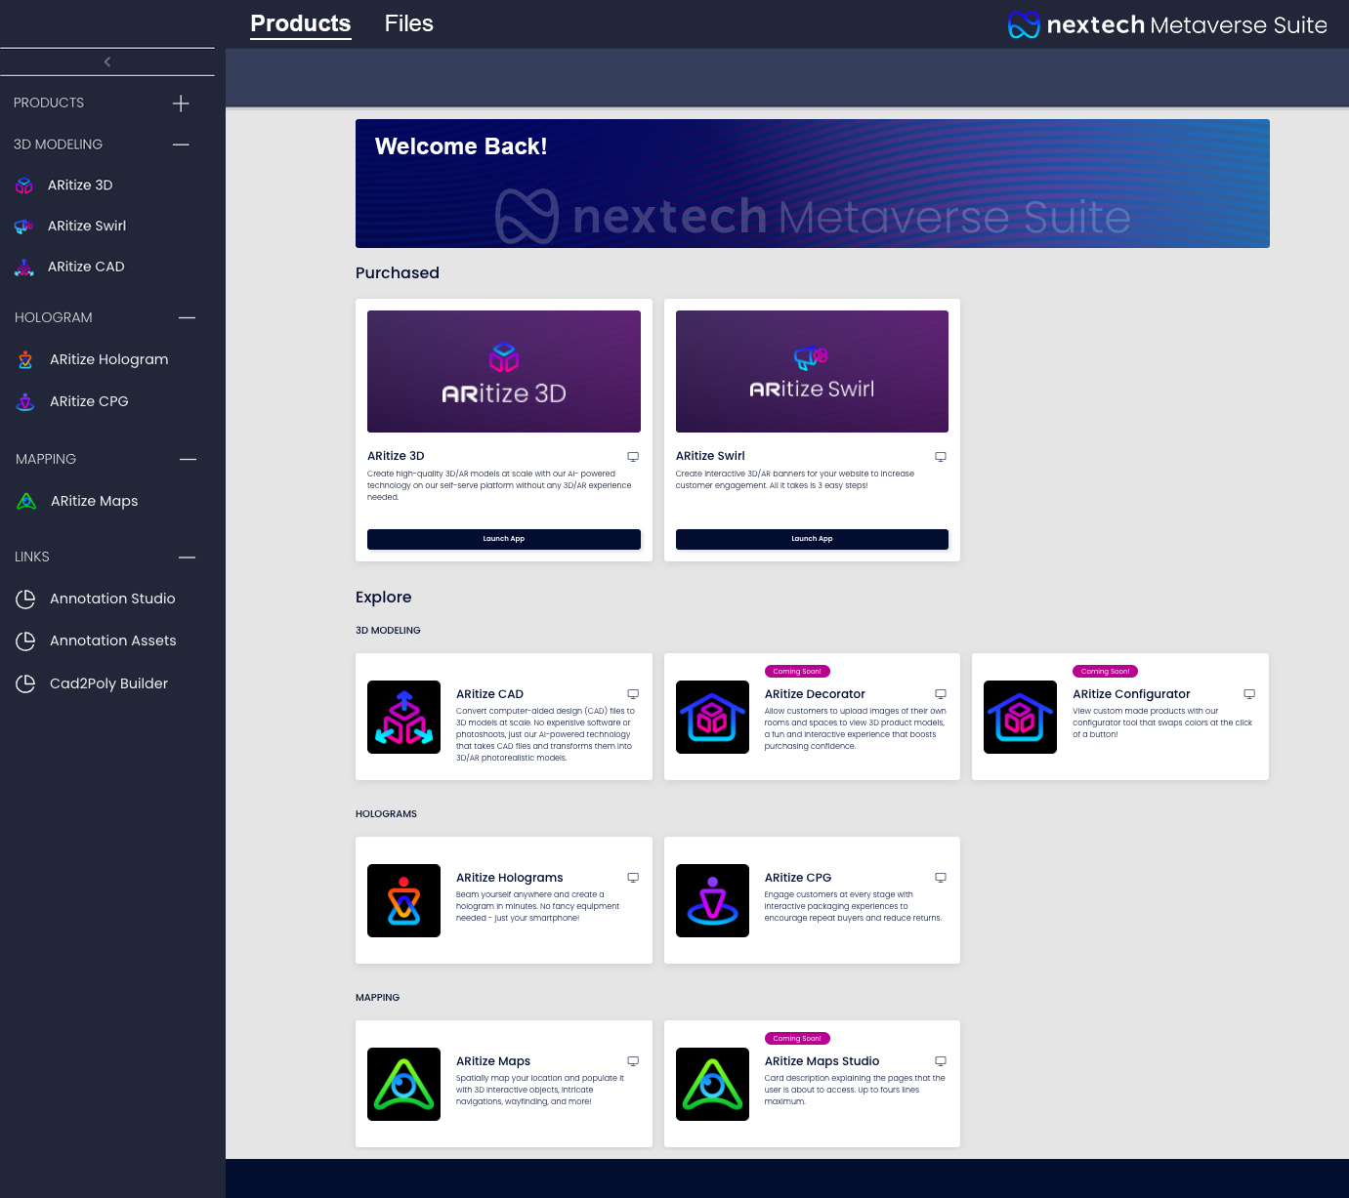Click the nextech Metaverse Suite logo in the header
This screenshot has height=1198, width=1349.
(x=1167, y=24)
